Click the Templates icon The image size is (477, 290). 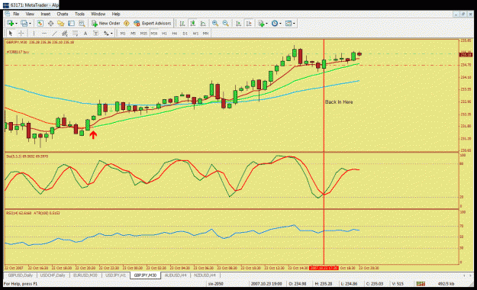coord(288,24)
